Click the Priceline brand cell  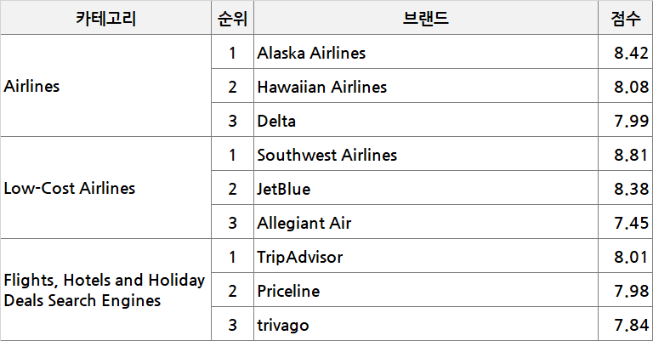(x=288, y=291)
